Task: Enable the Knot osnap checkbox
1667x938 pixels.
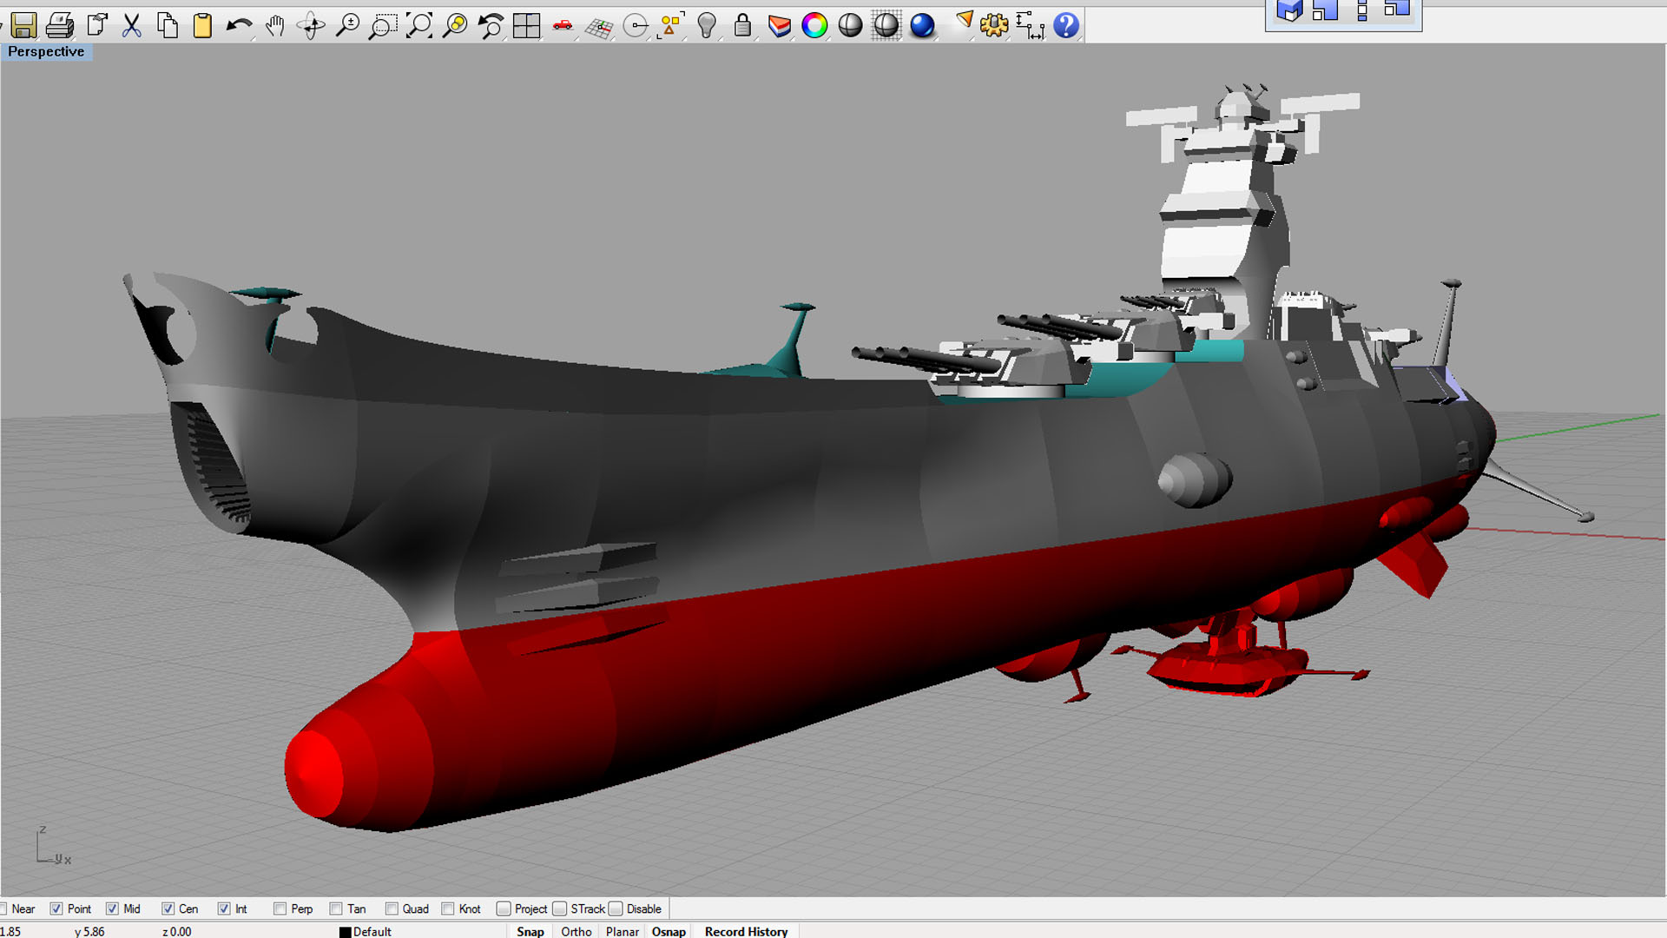Action: 448,908
